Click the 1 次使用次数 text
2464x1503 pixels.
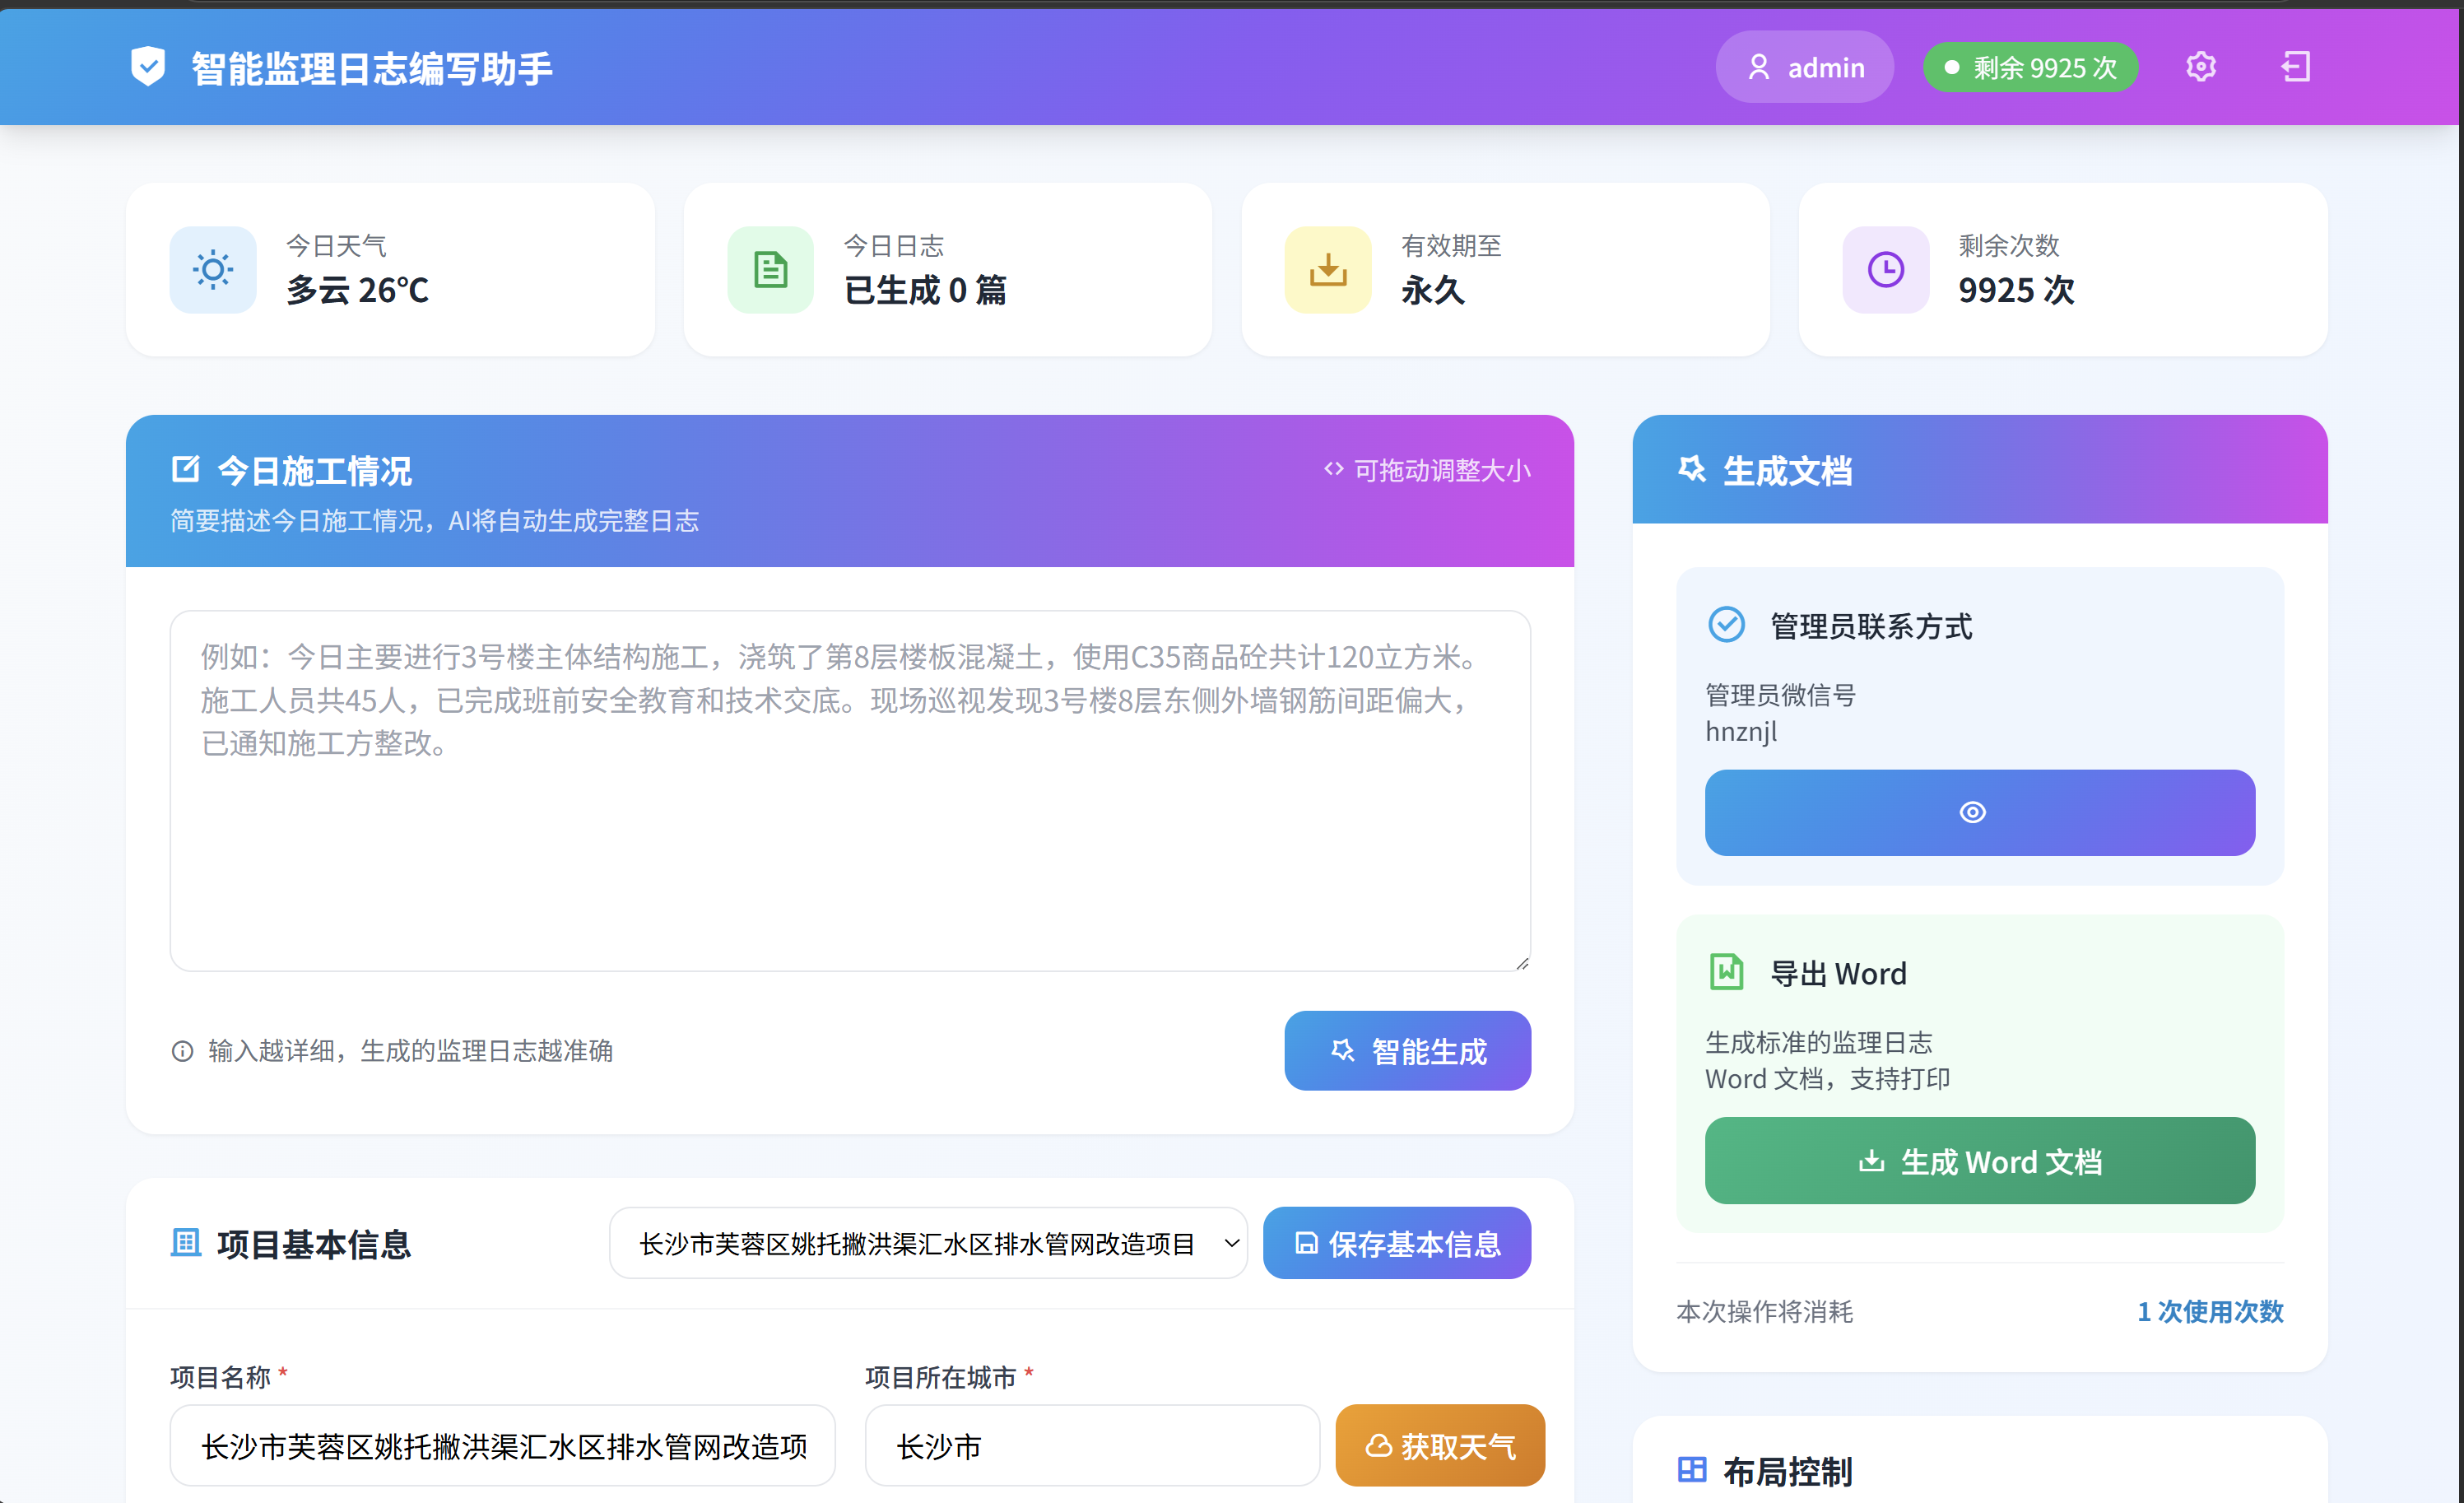coord(2210,1311)
